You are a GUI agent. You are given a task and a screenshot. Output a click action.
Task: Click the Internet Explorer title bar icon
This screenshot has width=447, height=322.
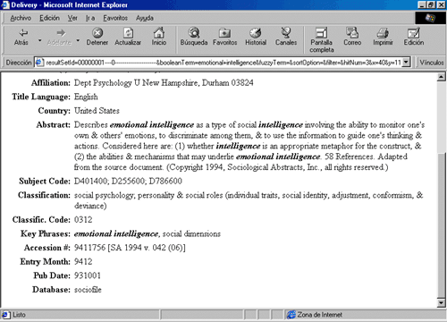[x=5, y=5]
